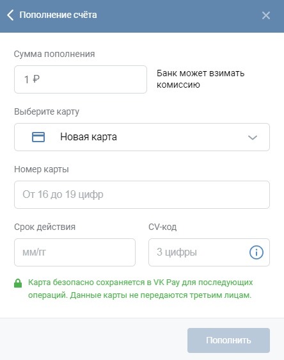The height and width of the screenshot is (360, 284).
Task: Select the Новая карта option text
Action: coord(88,137)
